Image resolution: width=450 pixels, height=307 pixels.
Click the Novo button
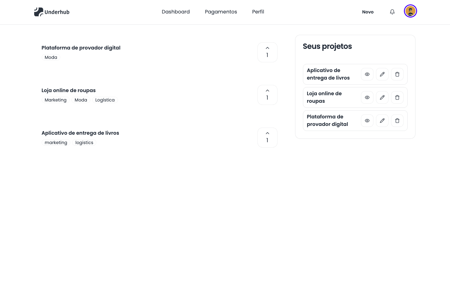pyautogui.click(x=368, y=12)
